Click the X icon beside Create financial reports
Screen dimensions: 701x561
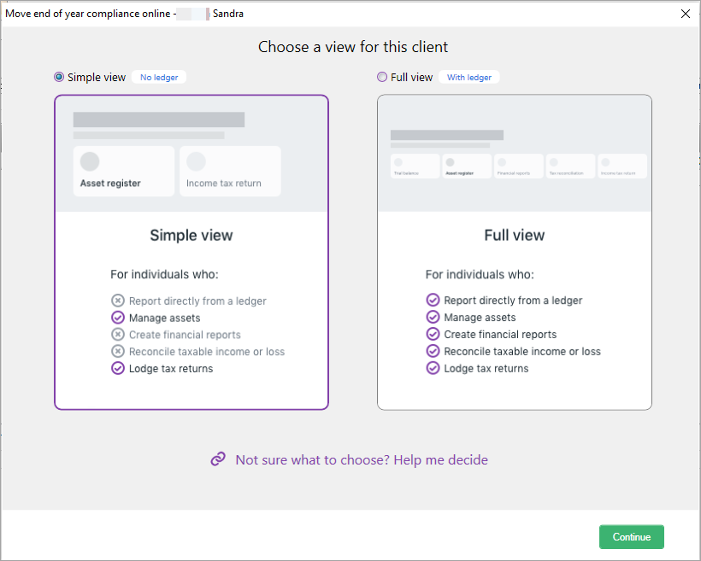click(118, 334)
